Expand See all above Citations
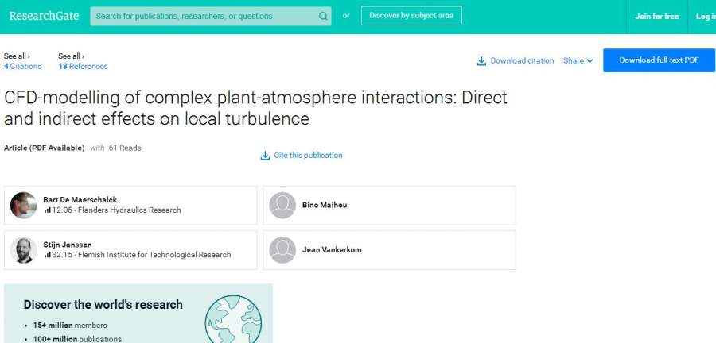 pos(17,56)
